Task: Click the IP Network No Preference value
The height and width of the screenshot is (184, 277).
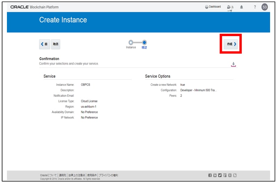Action: (89, 117)
